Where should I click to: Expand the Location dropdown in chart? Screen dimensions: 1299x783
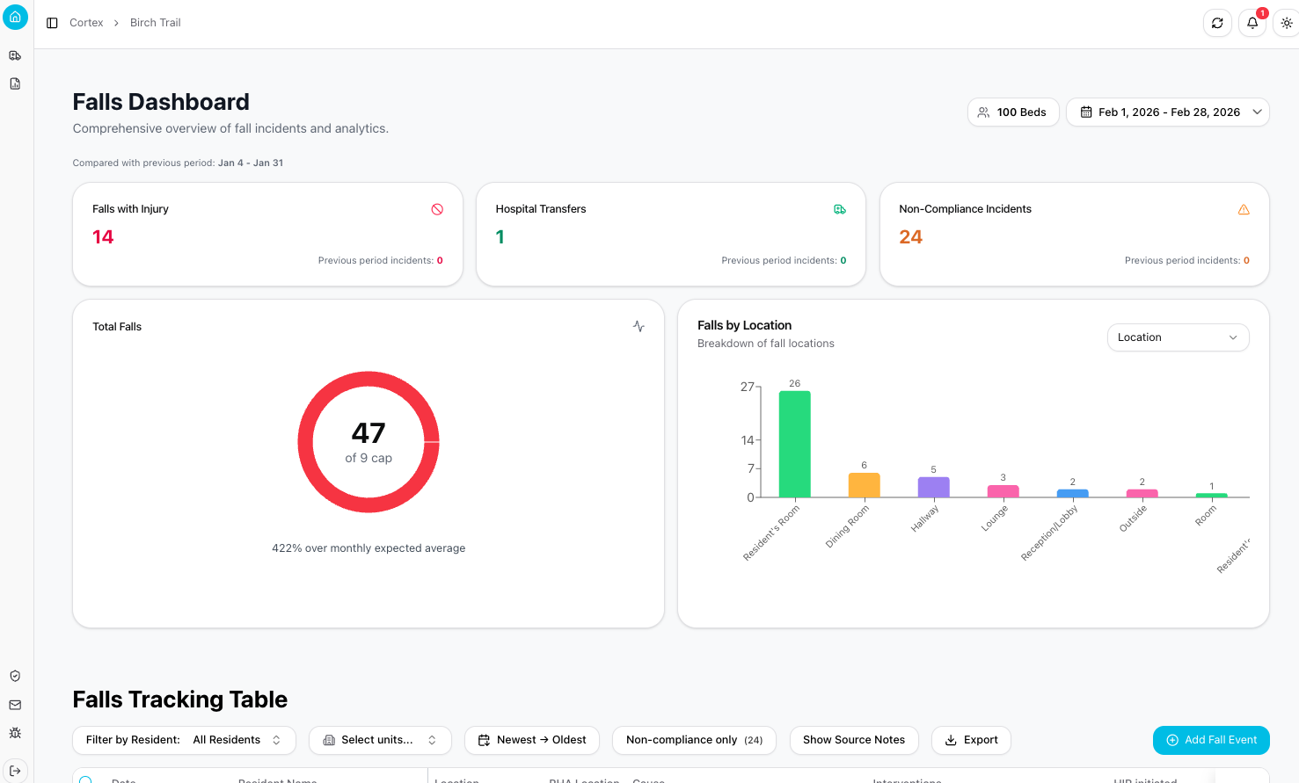[x=1177, y=337]
